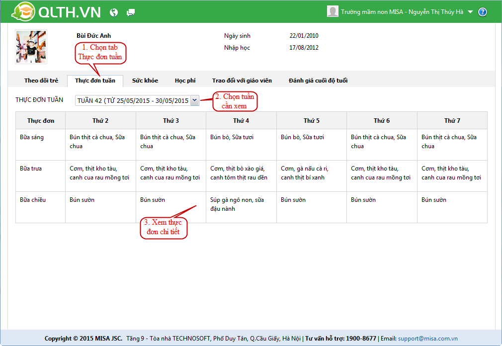
Task: Click the Ngày sinh label
Action: (x=237, y=36)
